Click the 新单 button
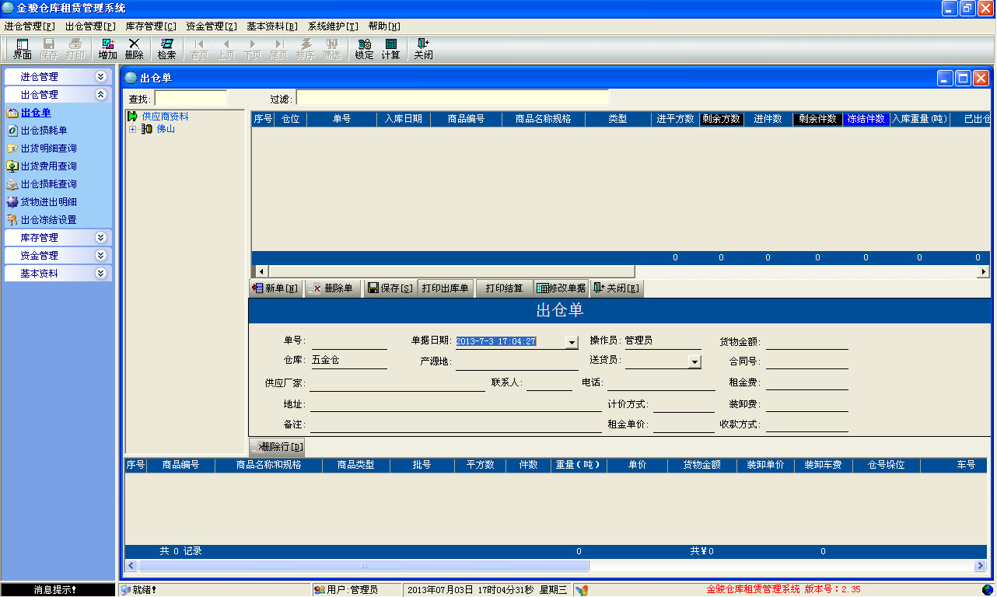997x597 pixels. [275, 288]
